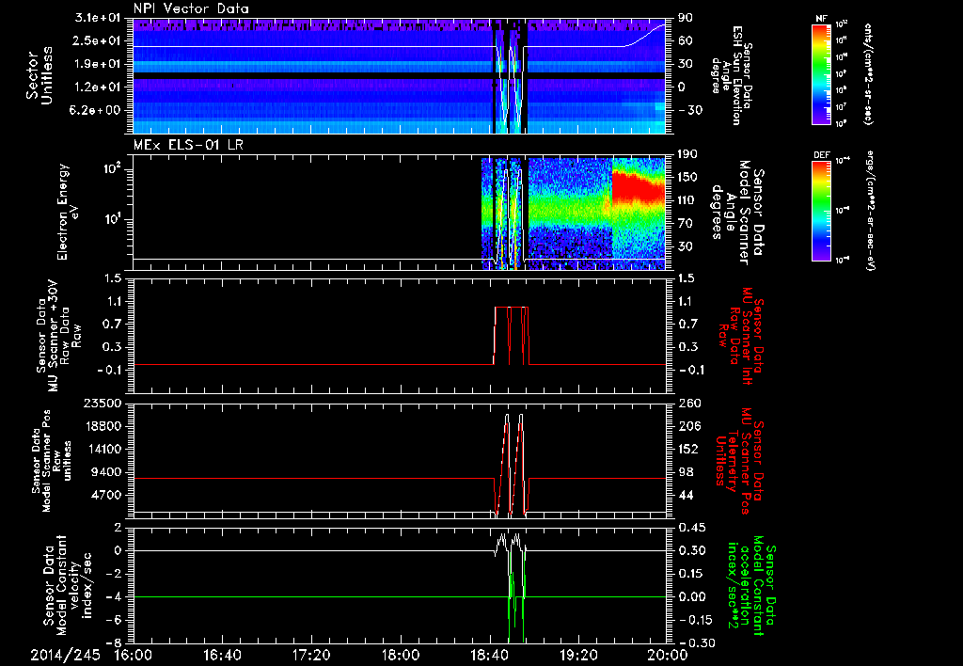Viewport: 963px width, 666px height.
Task: Click the "90" sun elevation tick label
Action: [686, 18]
